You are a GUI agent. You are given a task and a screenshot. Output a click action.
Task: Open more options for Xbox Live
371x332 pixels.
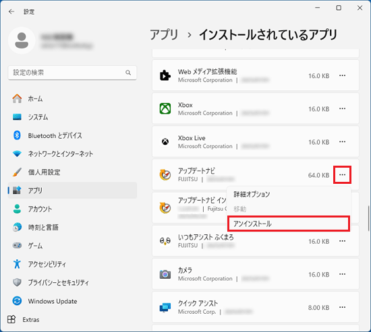[x=343, y=141]
